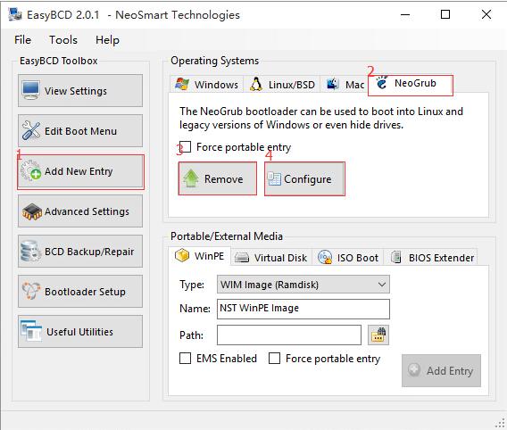The image size is (507, 430).
Task: Toggle WinPE Force portable entry checkbox
Action: 275,358
